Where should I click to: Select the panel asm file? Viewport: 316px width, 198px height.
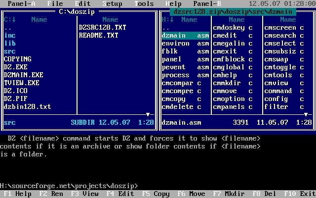click(x=186, y=59)
